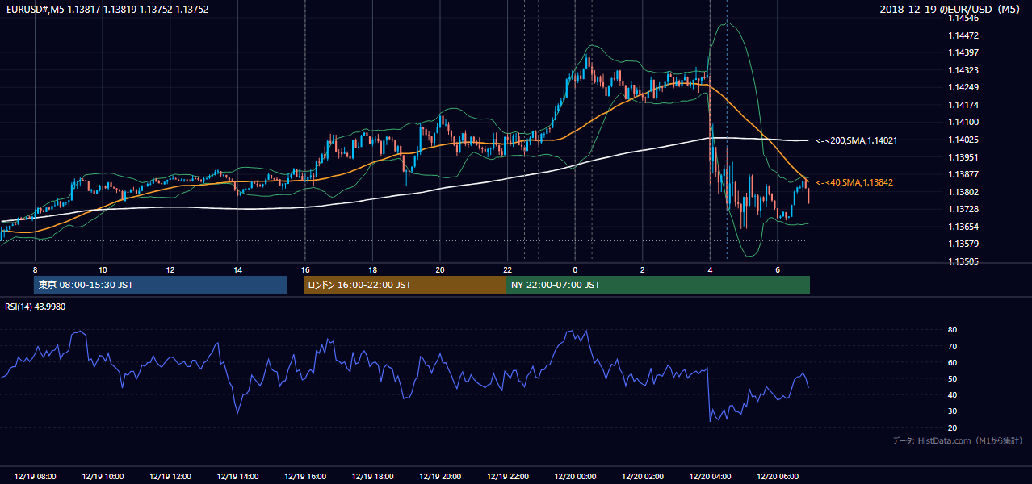The width and height of the screenshot is (1032, 484).
Task: Click the '2018-12-19 のEUR/USD (M5)' chart title
Action: tap(950, 10)
